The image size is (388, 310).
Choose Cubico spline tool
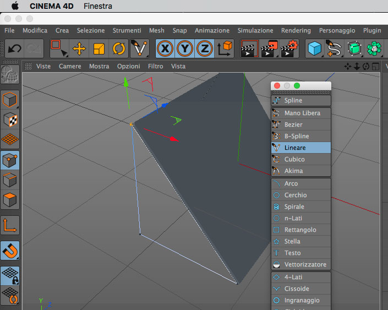point(301,159)
